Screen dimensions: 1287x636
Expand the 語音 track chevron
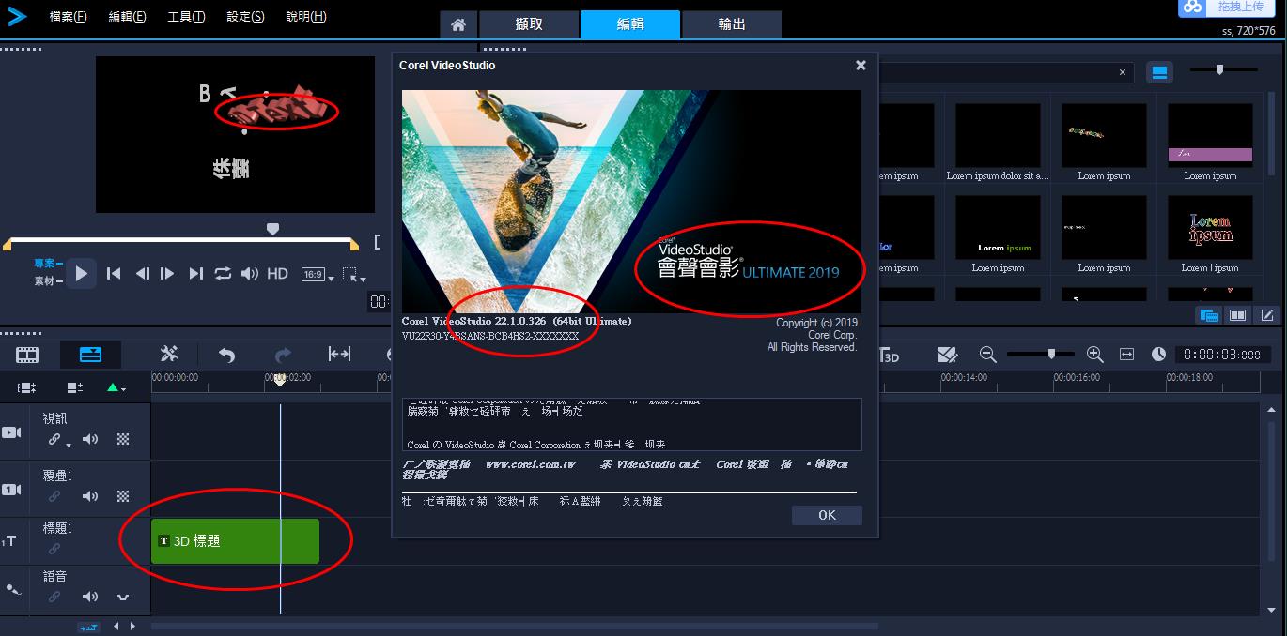tap(123, 597)
